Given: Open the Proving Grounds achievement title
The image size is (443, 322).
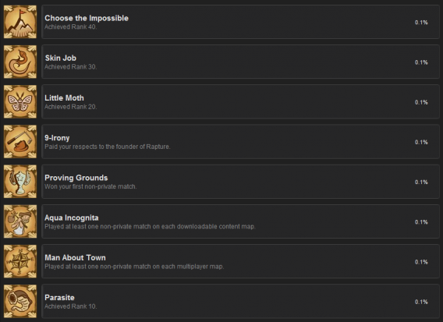Looking at the screenshot, I should click(76, 178).
